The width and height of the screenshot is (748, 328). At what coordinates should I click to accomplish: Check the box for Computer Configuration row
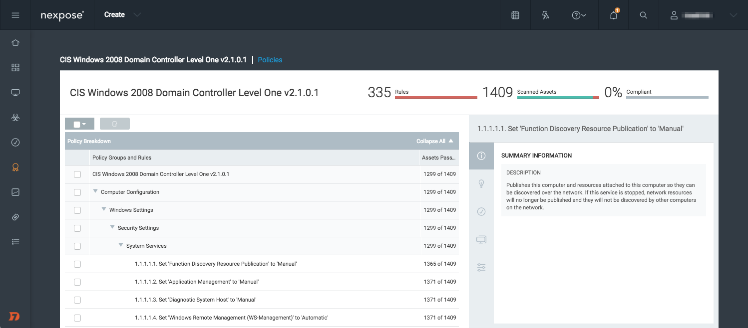coord(77,192)
